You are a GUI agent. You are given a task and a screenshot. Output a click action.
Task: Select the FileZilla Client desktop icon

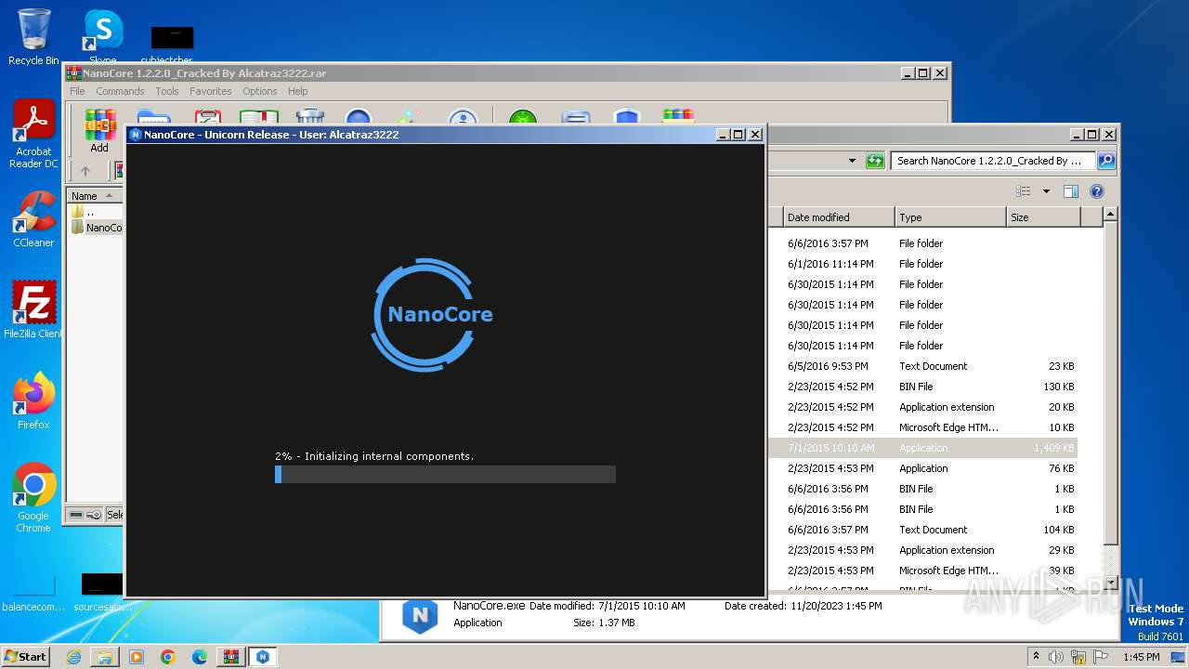pos(33,309)
